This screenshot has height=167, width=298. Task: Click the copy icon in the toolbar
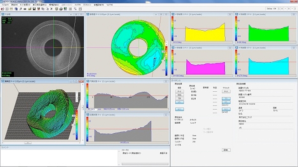point(43,9)
